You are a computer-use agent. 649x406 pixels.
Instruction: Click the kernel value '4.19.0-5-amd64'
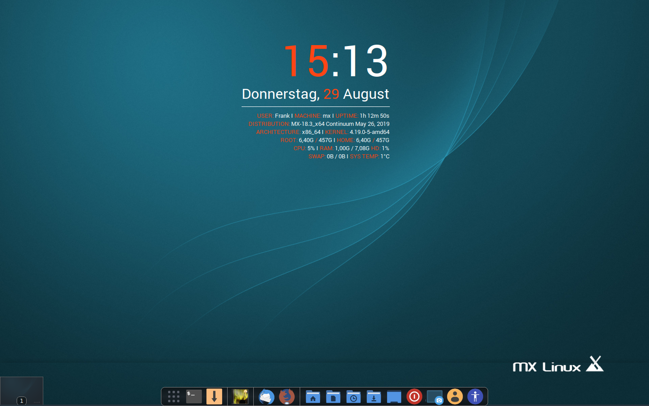click(370, 132)
